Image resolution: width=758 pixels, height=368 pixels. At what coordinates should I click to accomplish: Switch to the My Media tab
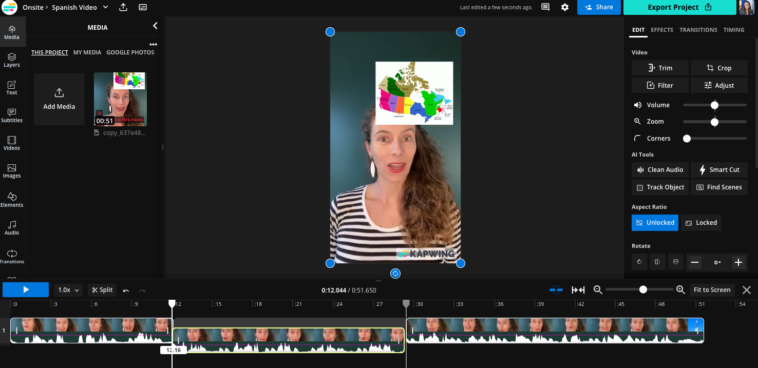click(87, 52)
